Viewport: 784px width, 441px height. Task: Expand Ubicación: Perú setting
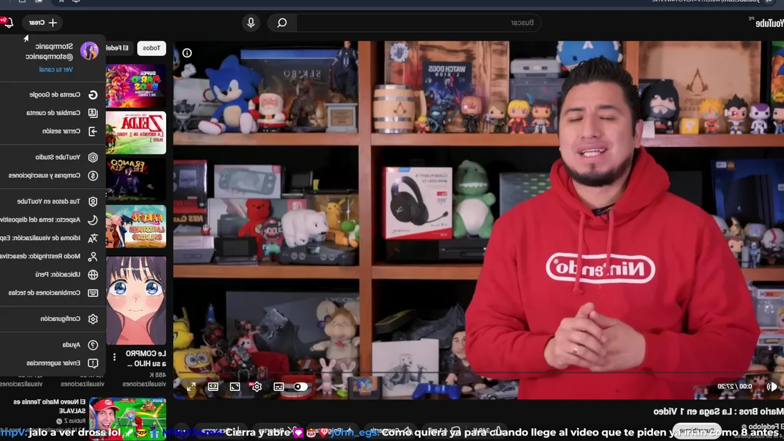52,274
